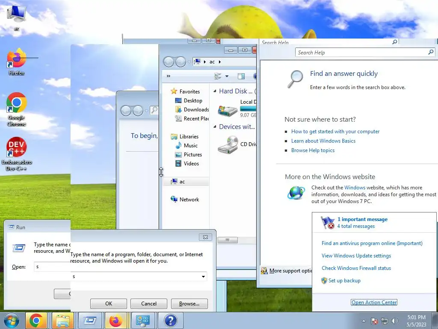Open Explorer recent pages dropdown arrow
This screenshot has height=329, width=438.
coord(189,62)
